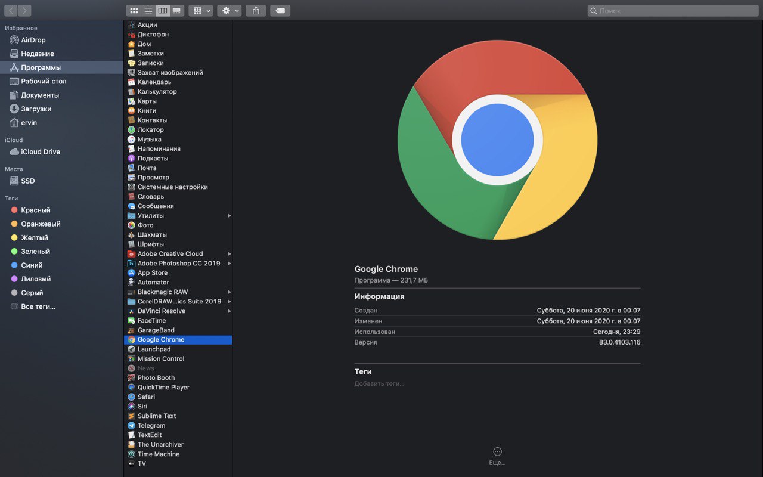This screenshot has height=477, width=763.
Task: Select Программы in the sidebar
Action: [61, 67]
